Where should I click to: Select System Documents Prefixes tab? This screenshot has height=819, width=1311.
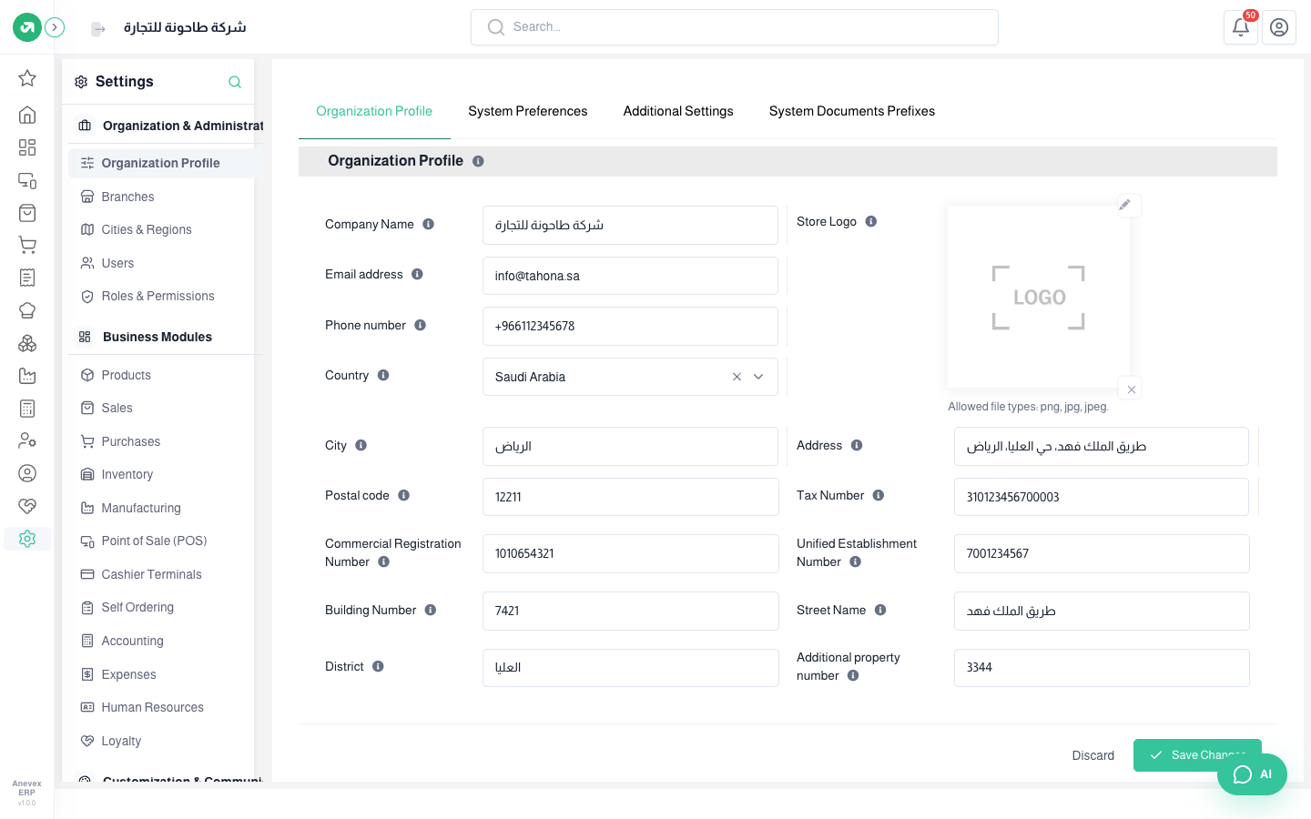pyautogui.click(x=852, y=111)
